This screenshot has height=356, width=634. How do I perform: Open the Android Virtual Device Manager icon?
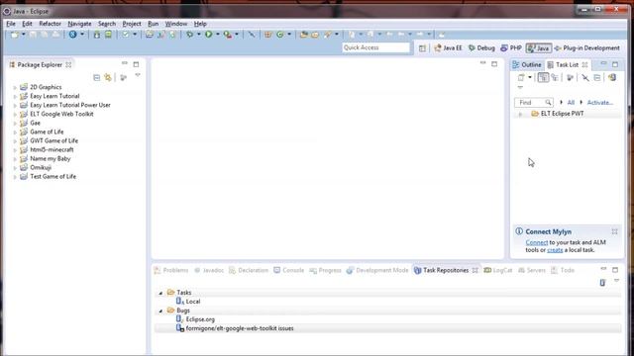click(108, 35)
